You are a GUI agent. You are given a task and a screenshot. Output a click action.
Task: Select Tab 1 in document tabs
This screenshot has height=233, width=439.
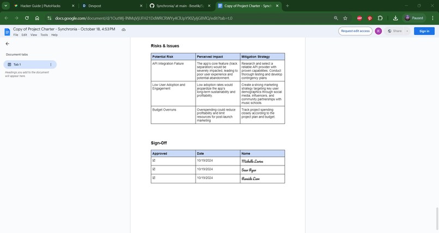click(30, 64)
